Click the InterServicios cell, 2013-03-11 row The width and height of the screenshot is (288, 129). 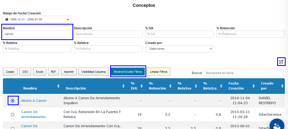pyautogui.click(x=270, y=114)
